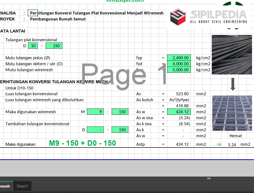Select the conventional bar diameter cell with 10

(33, 46)
